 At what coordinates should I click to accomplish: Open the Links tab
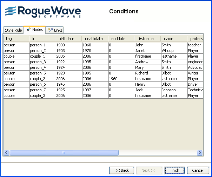click(x=55, y=30)
